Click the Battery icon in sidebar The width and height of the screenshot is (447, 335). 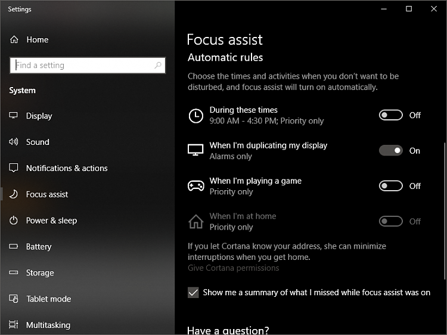[x=13, y=246]
